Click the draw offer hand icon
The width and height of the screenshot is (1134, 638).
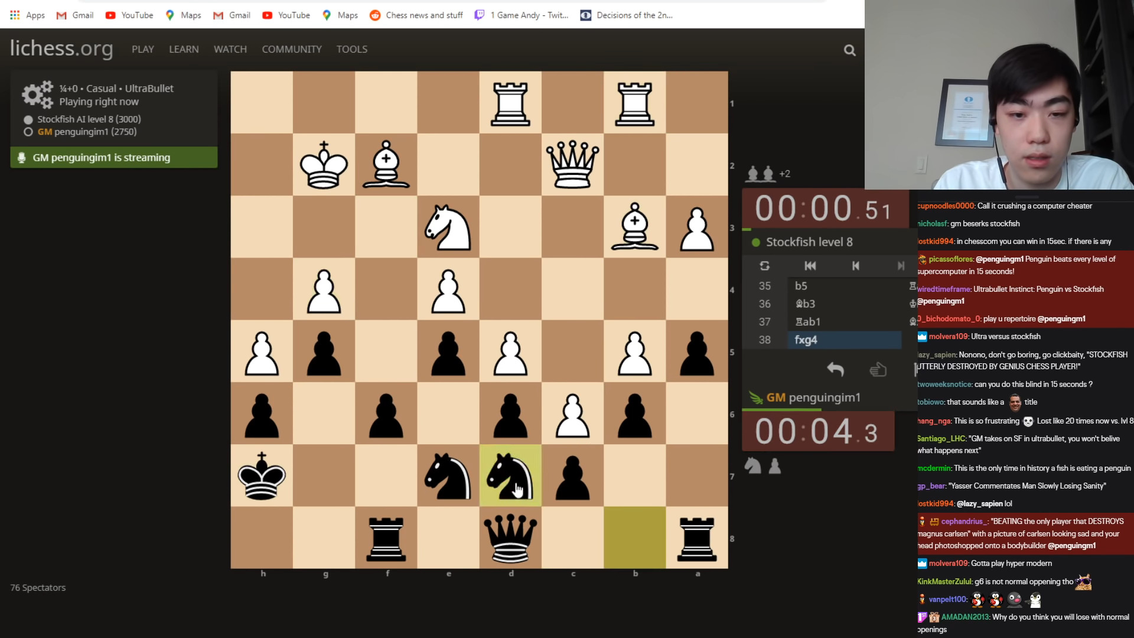click(x=878, y=369)
